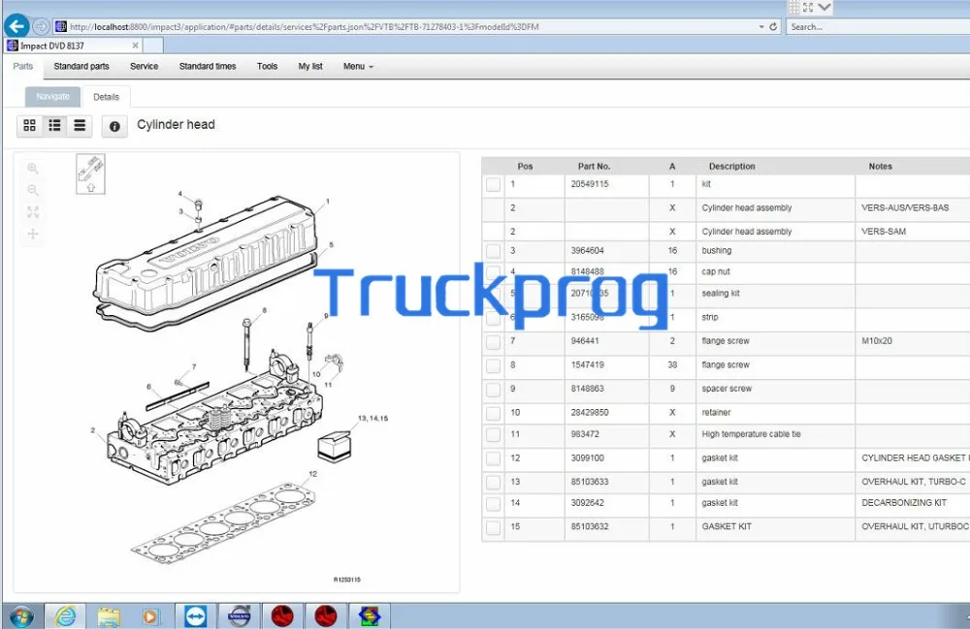Open the Service section

tap(145, 66)
